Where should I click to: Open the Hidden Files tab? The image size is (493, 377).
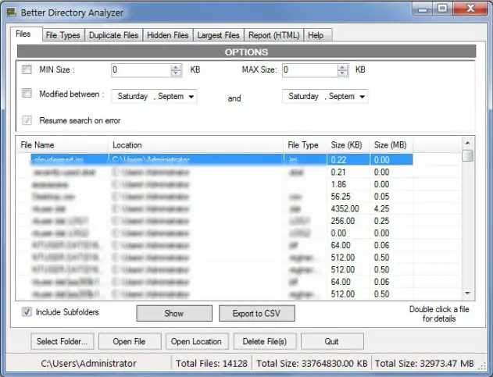168,35
